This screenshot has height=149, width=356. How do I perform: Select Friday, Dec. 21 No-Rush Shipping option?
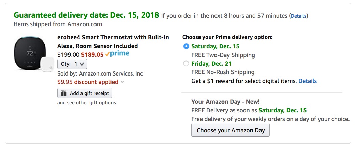[186, 64]
